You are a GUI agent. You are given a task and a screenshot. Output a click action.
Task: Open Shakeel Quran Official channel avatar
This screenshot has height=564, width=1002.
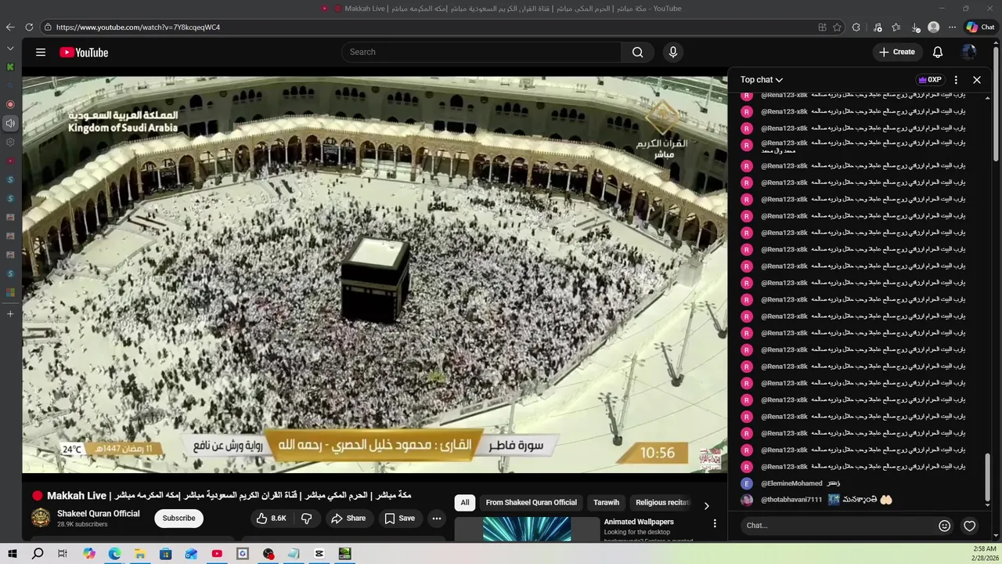click(40, 518)
